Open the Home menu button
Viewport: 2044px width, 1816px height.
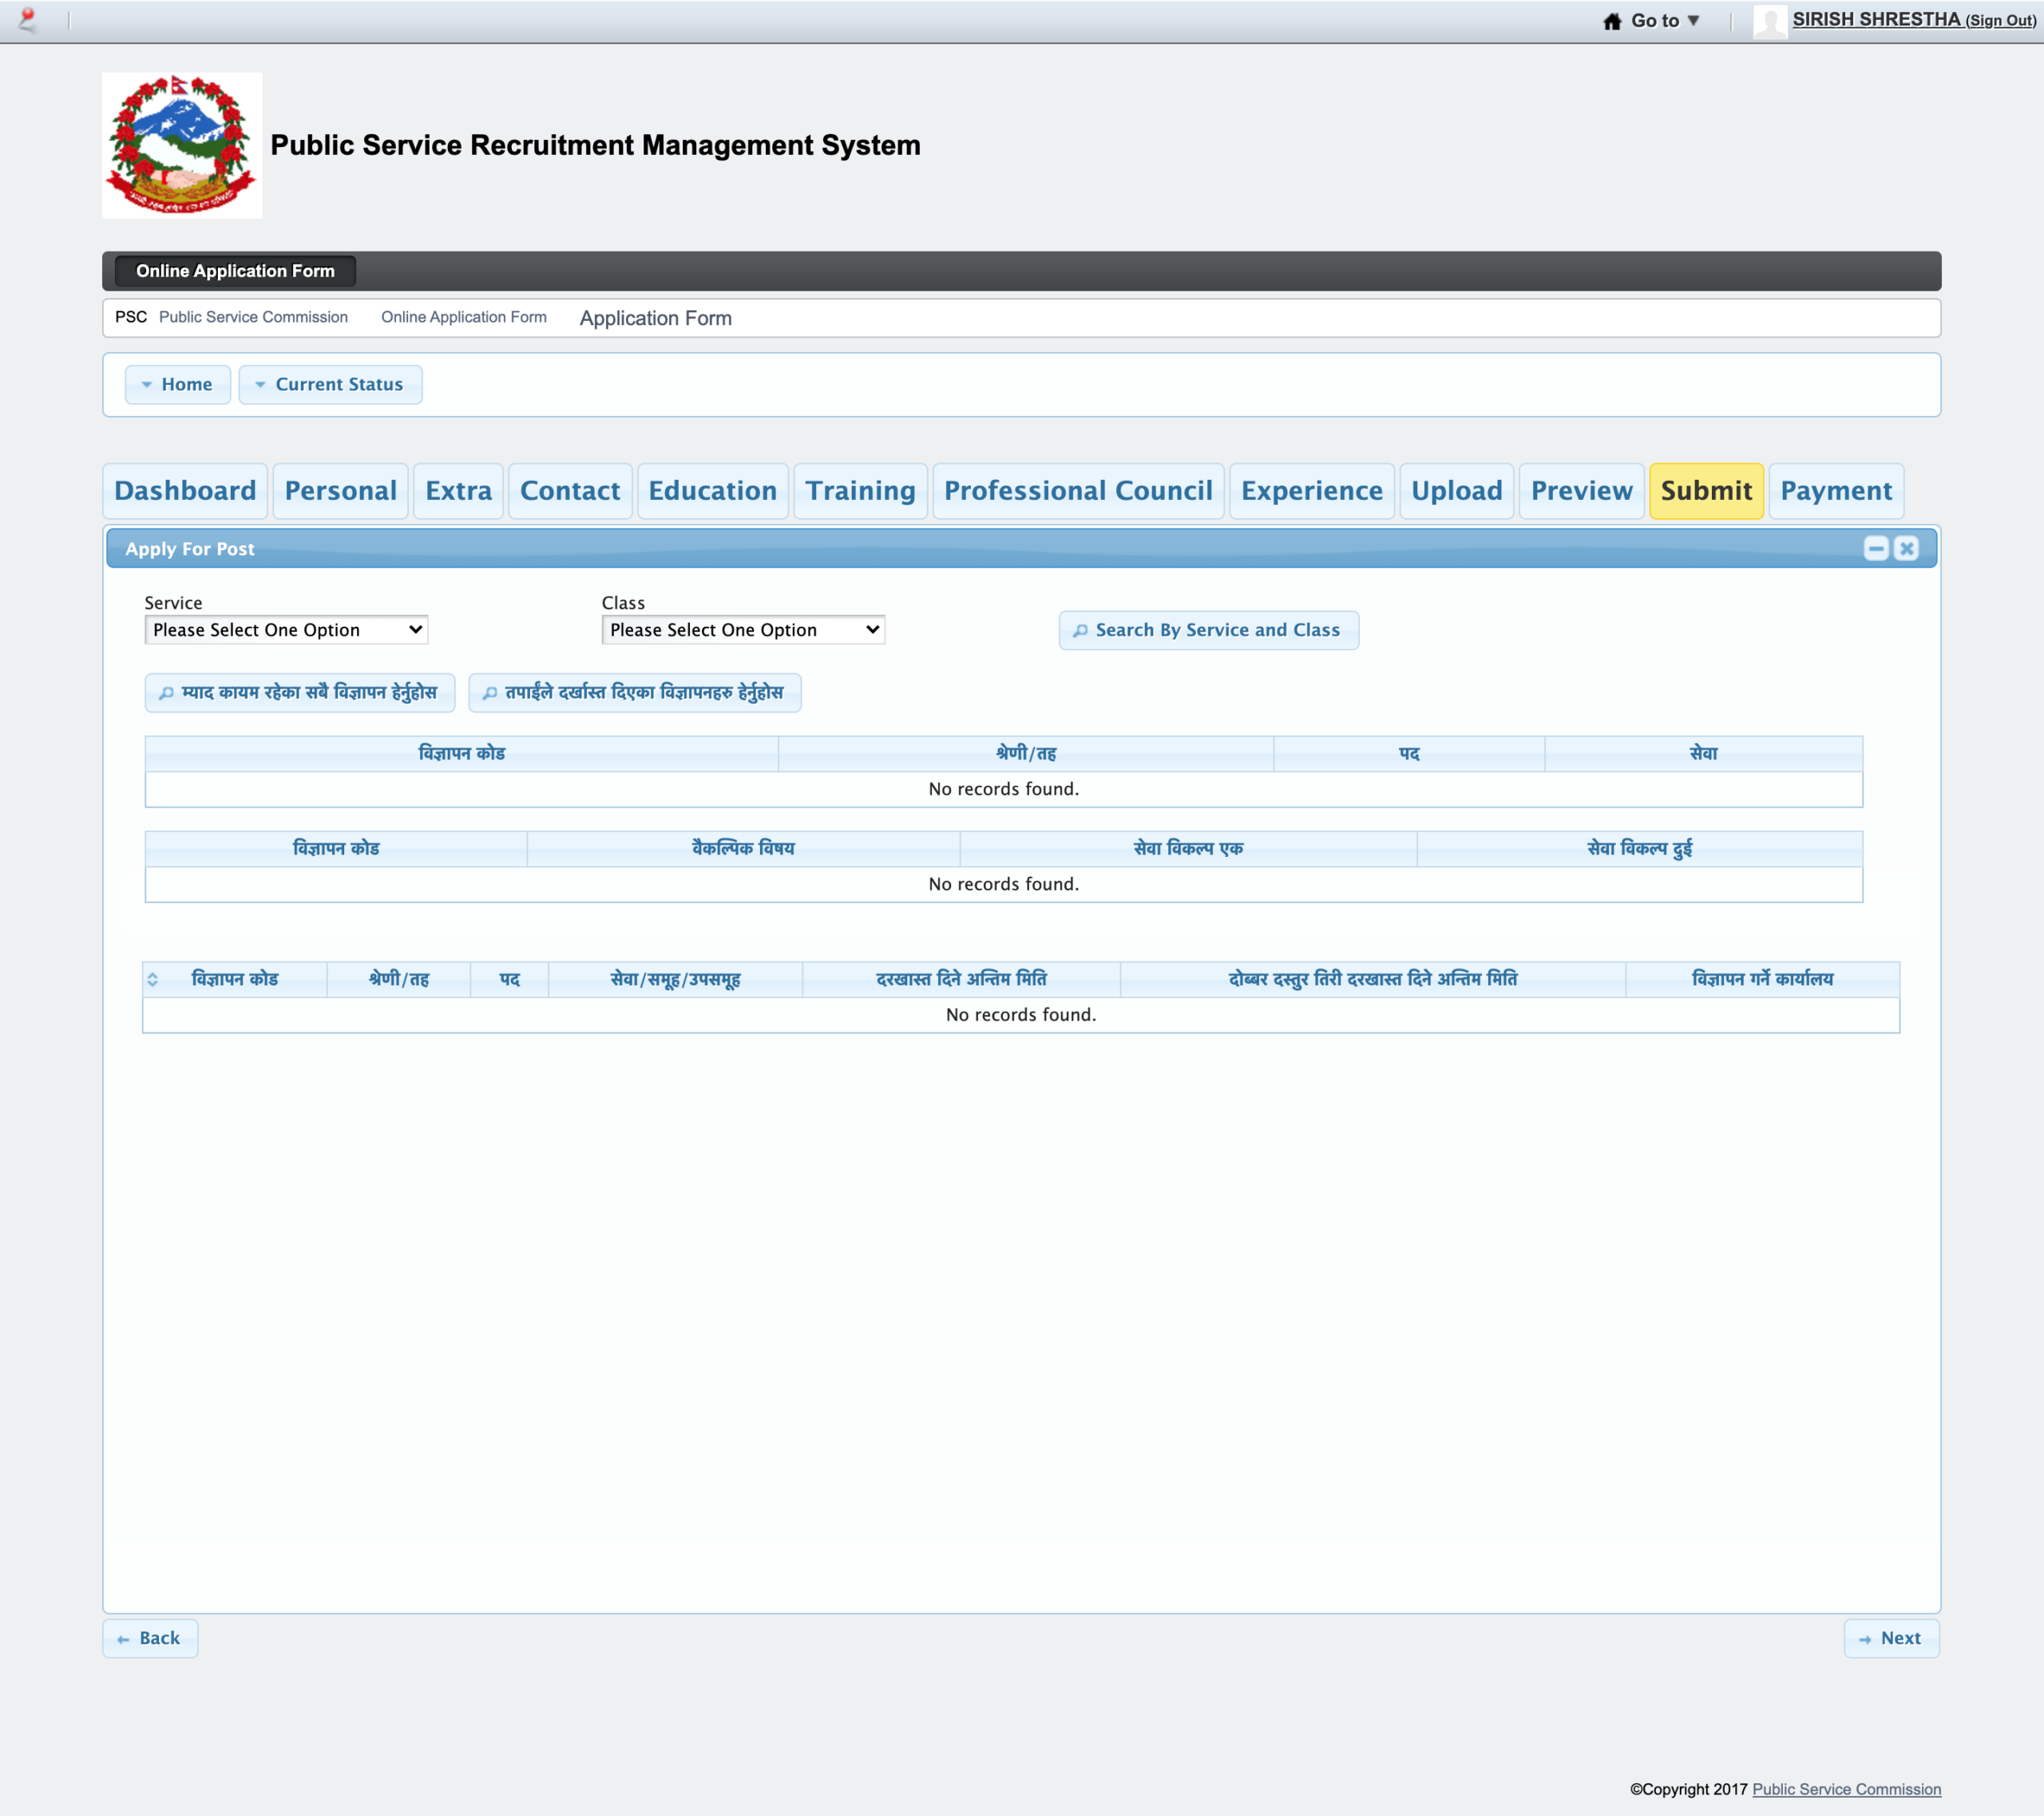point(177,384)
